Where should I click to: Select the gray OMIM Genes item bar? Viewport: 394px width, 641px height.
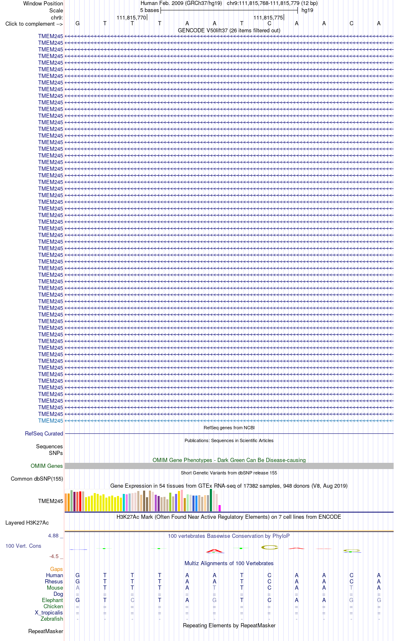[229, 466]
